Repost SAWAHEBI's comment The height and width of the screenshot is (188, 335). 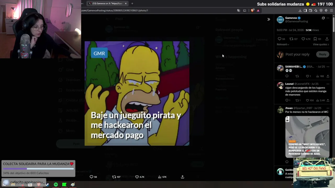[297, 76]
